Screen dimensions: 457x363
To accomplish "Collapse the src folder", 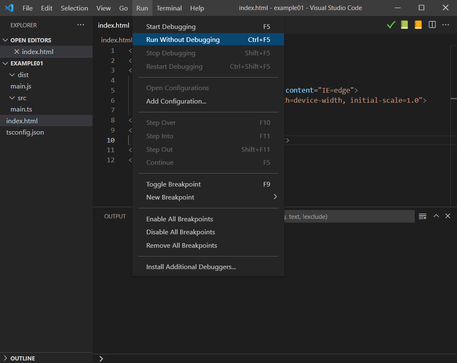I will pos(12,98).
